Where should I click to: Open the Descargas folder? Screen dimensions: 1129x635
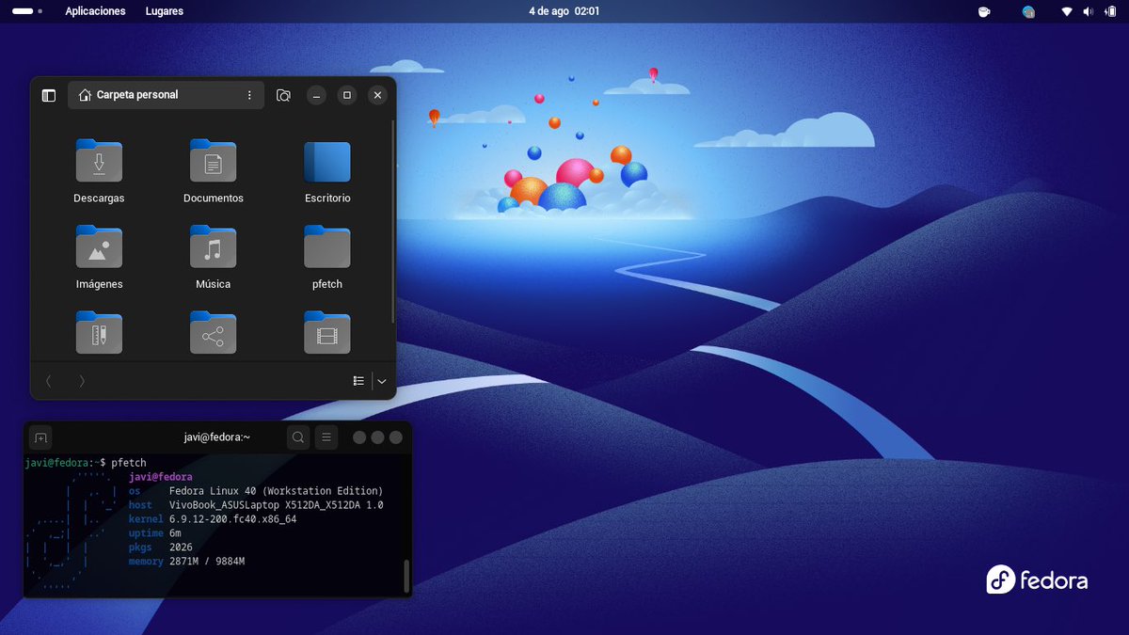(x=99, y=161)
